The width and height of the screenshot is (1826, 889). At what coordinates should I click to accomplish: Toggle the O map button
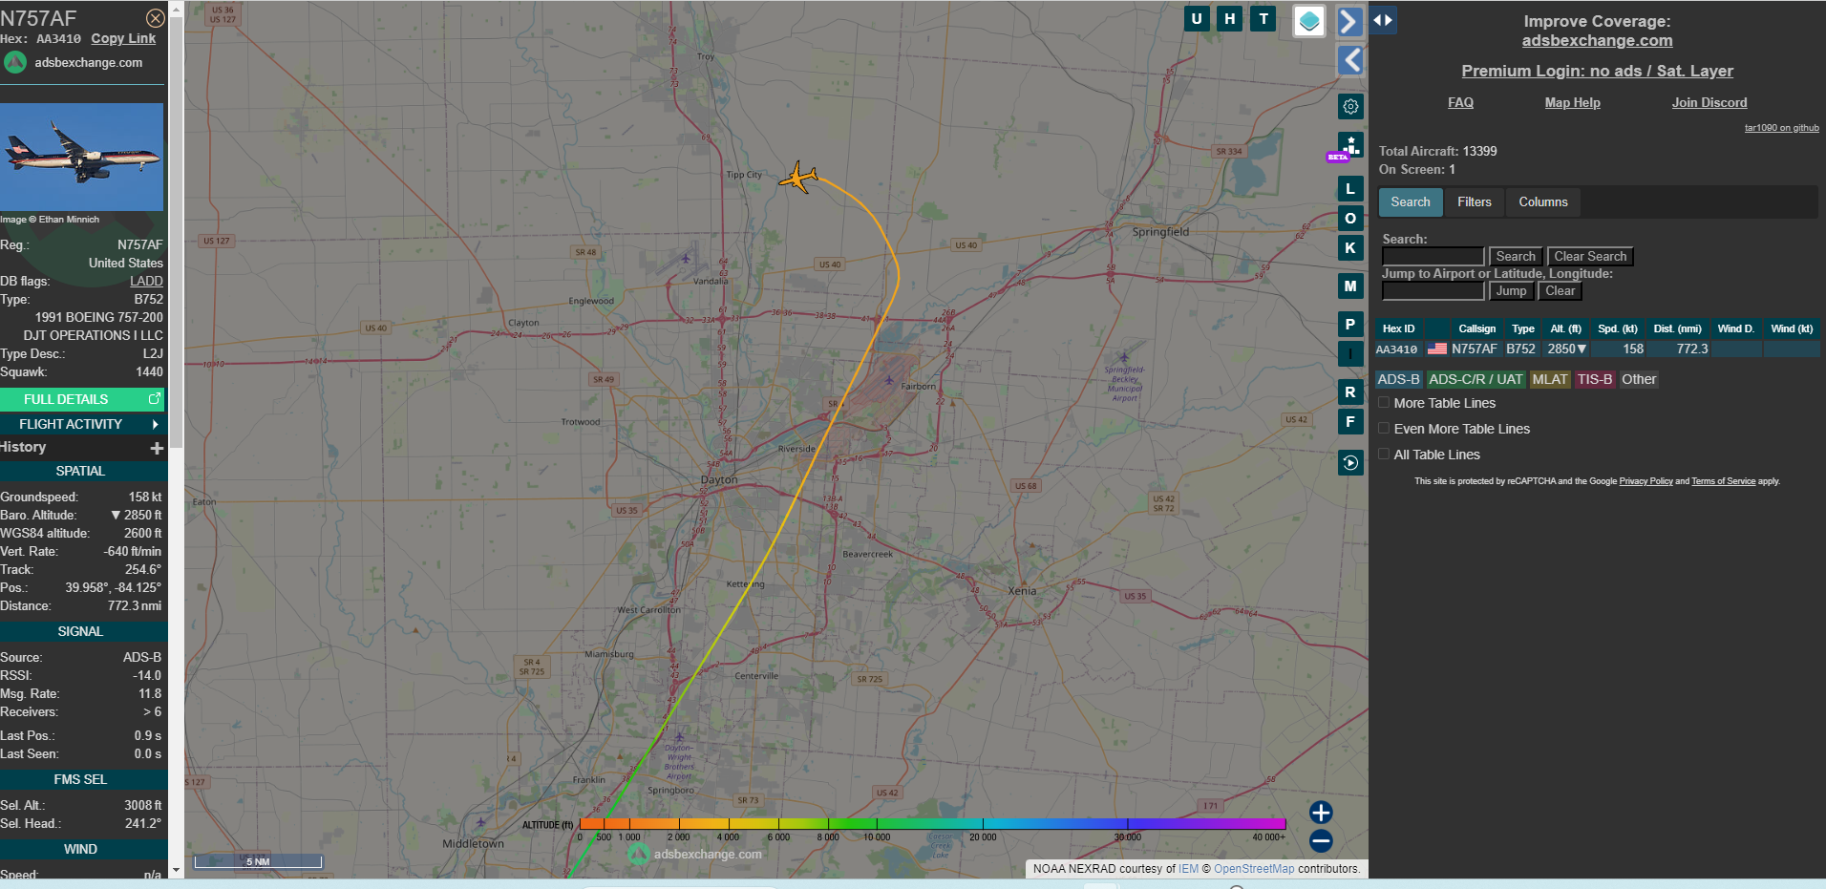click(1350, 219)
